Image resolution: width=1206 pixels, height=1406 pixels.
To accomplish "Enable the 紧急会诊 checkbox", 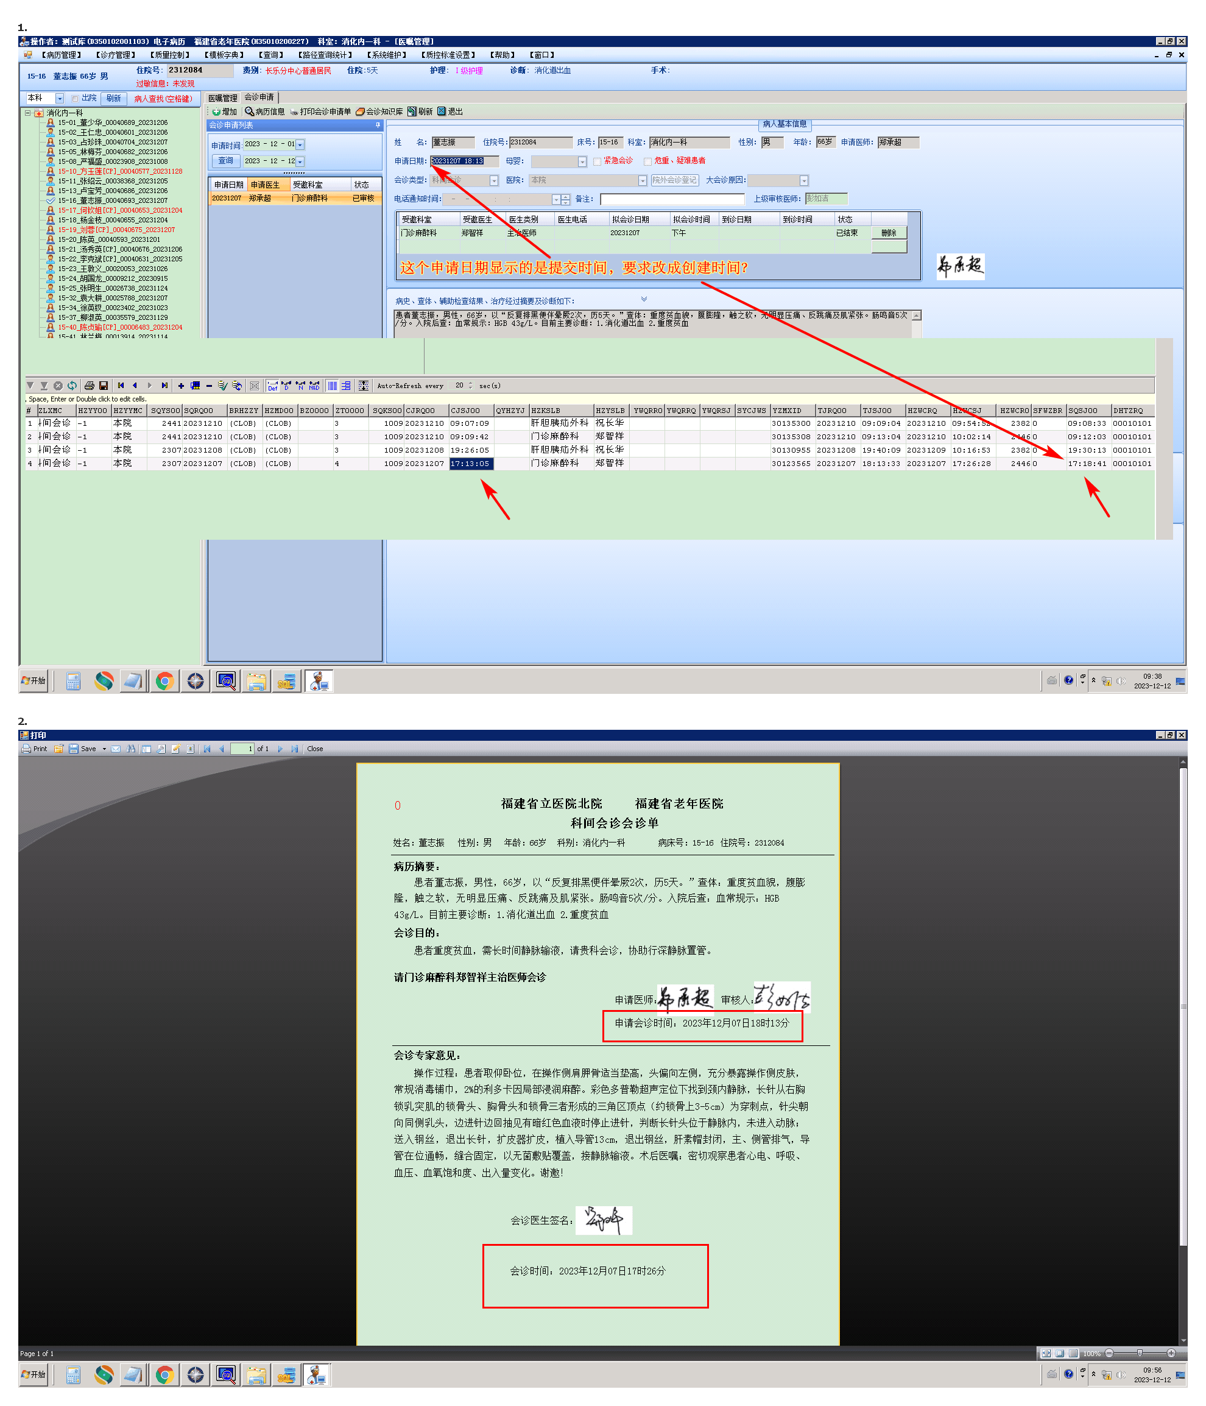I will click(x=597, y=161).
